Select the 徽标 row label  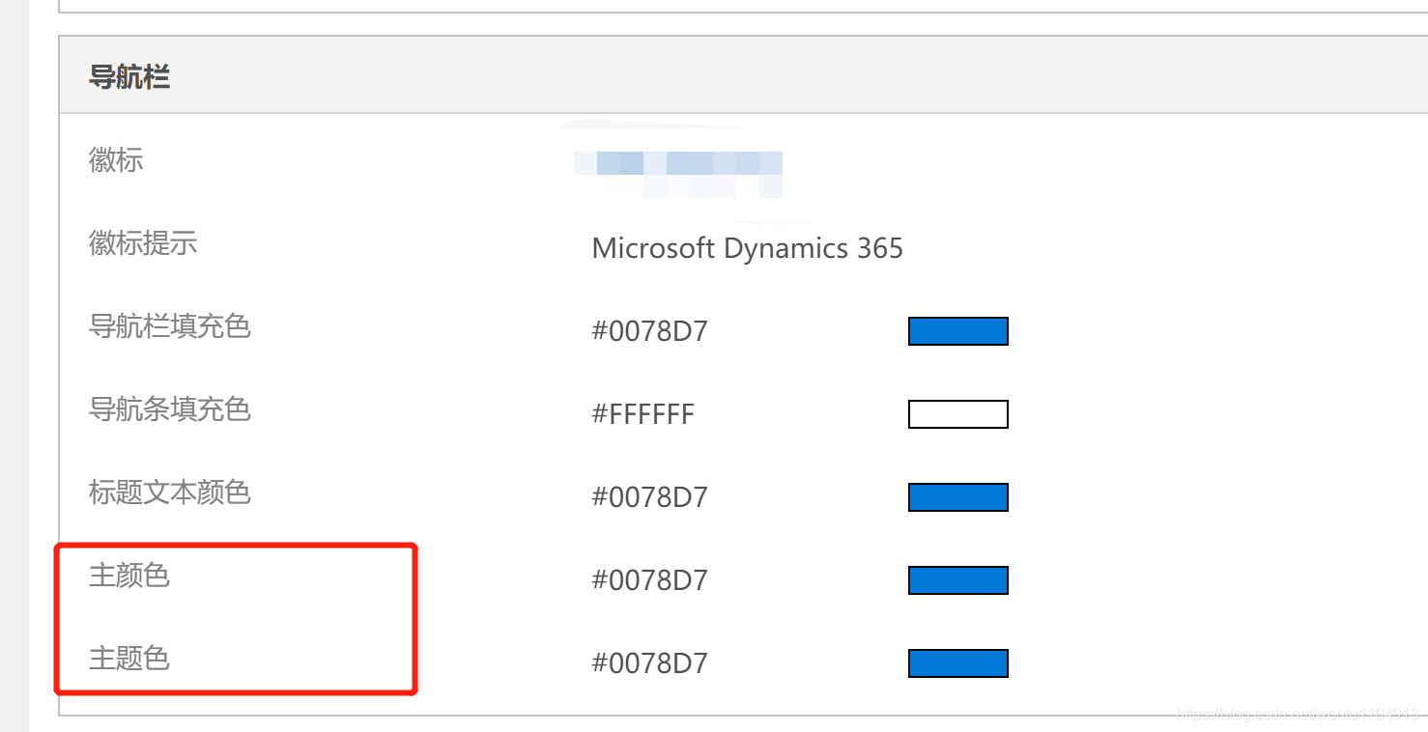pyautogui.click(x=114, y=160)
